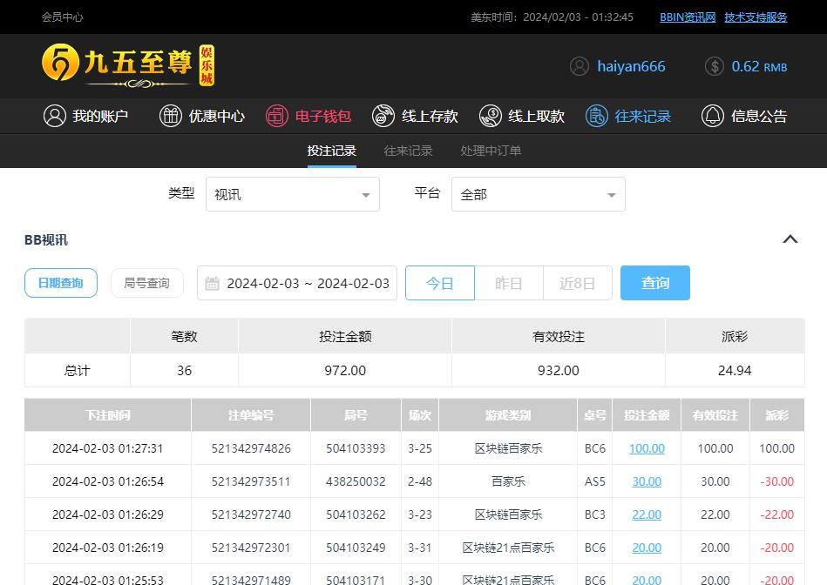Click the user avatar icon beside haiyan666
The image size is (827, 585).
pos(580,66)
